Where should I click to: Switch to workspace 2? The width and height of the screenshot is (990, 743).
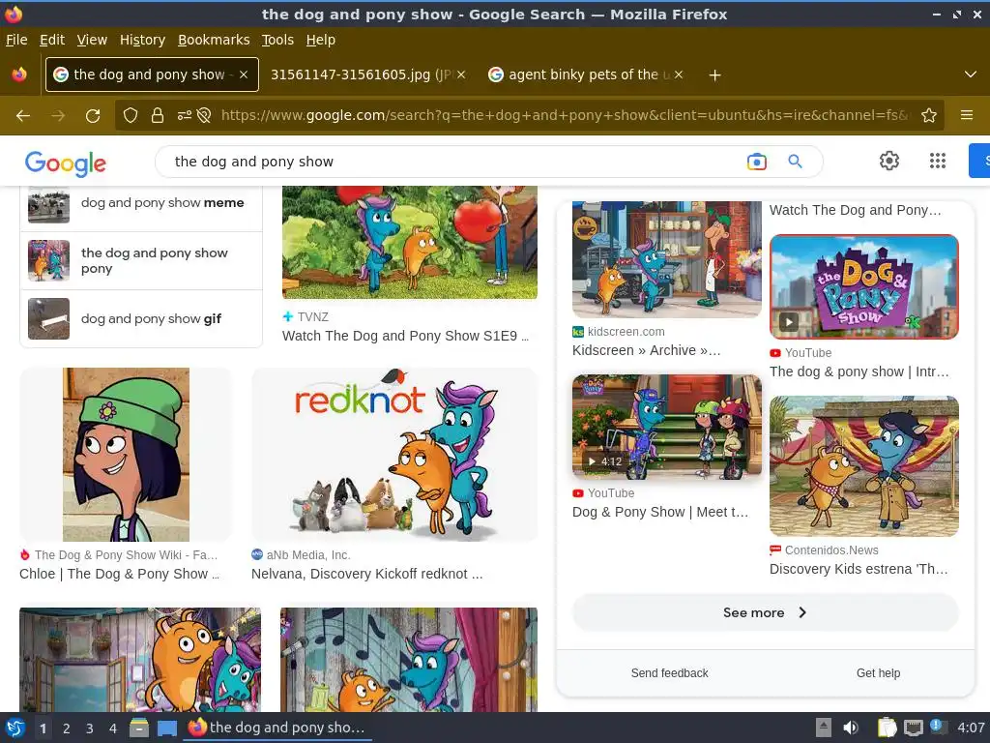click(x=67, y=728)
